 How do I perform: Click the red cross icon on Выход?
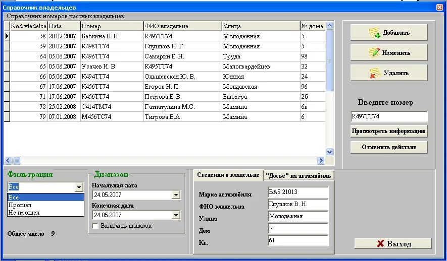click(380, 244)
